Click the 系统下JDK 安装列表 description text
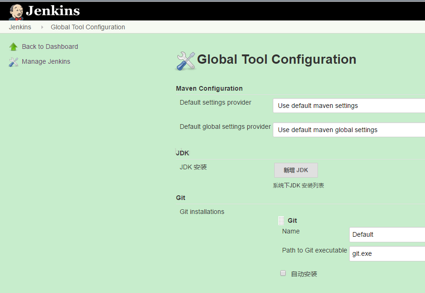This screenshot has width=425, height=293. click(x=298, y=186)
